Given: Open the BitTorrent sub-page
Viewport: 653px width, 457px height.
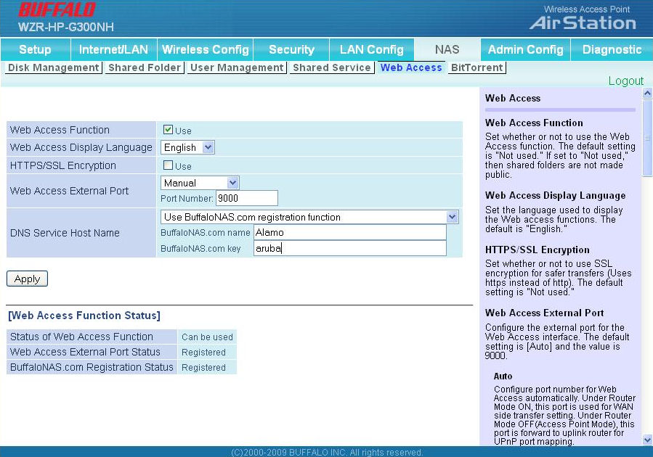Looking at the screenshot, I should coord(476,67).
